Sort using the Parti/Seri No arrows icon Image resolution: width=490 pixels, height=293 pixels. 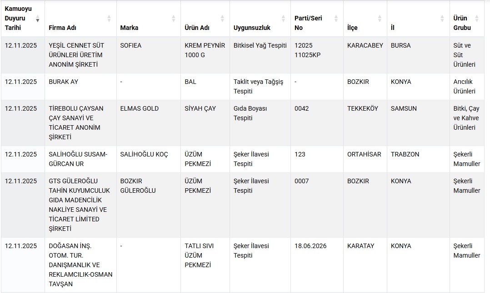pos(336,19)
